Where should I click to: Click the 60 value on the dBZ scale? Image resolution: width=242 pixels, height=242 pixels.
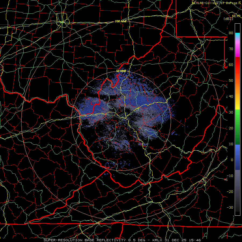231,65
